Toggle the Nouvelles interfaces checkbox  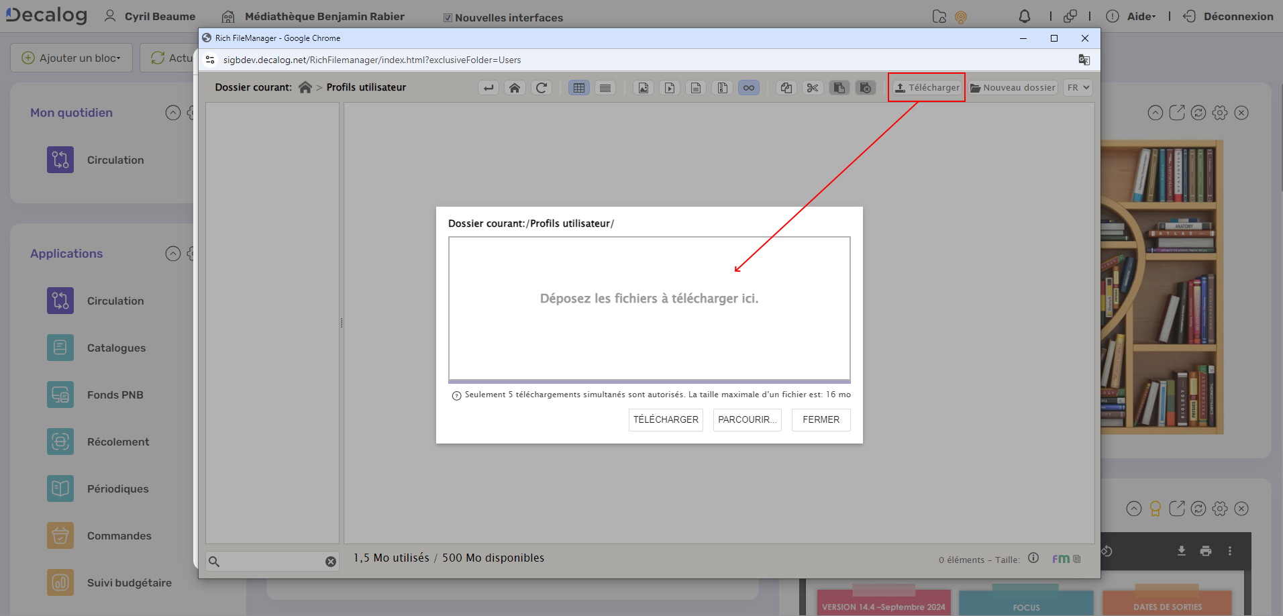pos(448,18)
